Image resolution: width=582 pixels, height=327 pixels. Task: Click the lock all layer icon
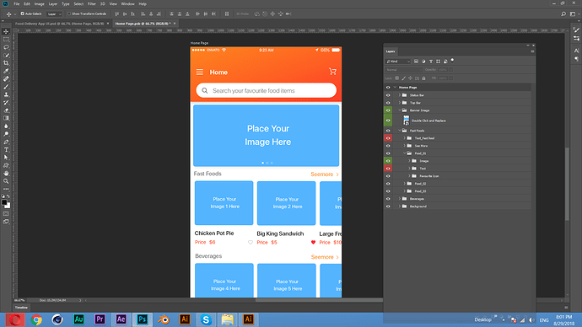click(423, 78)
